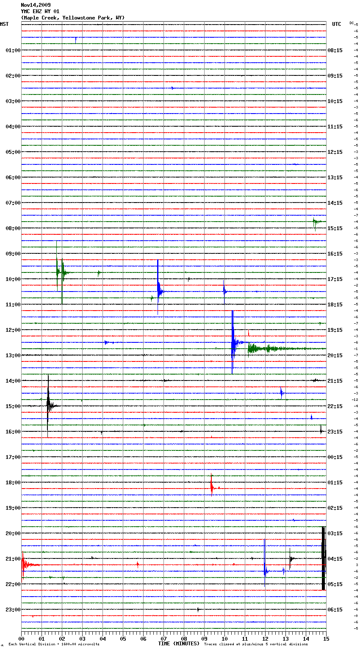
Task: Select the 23:00 MST row label
Action: 13,610
